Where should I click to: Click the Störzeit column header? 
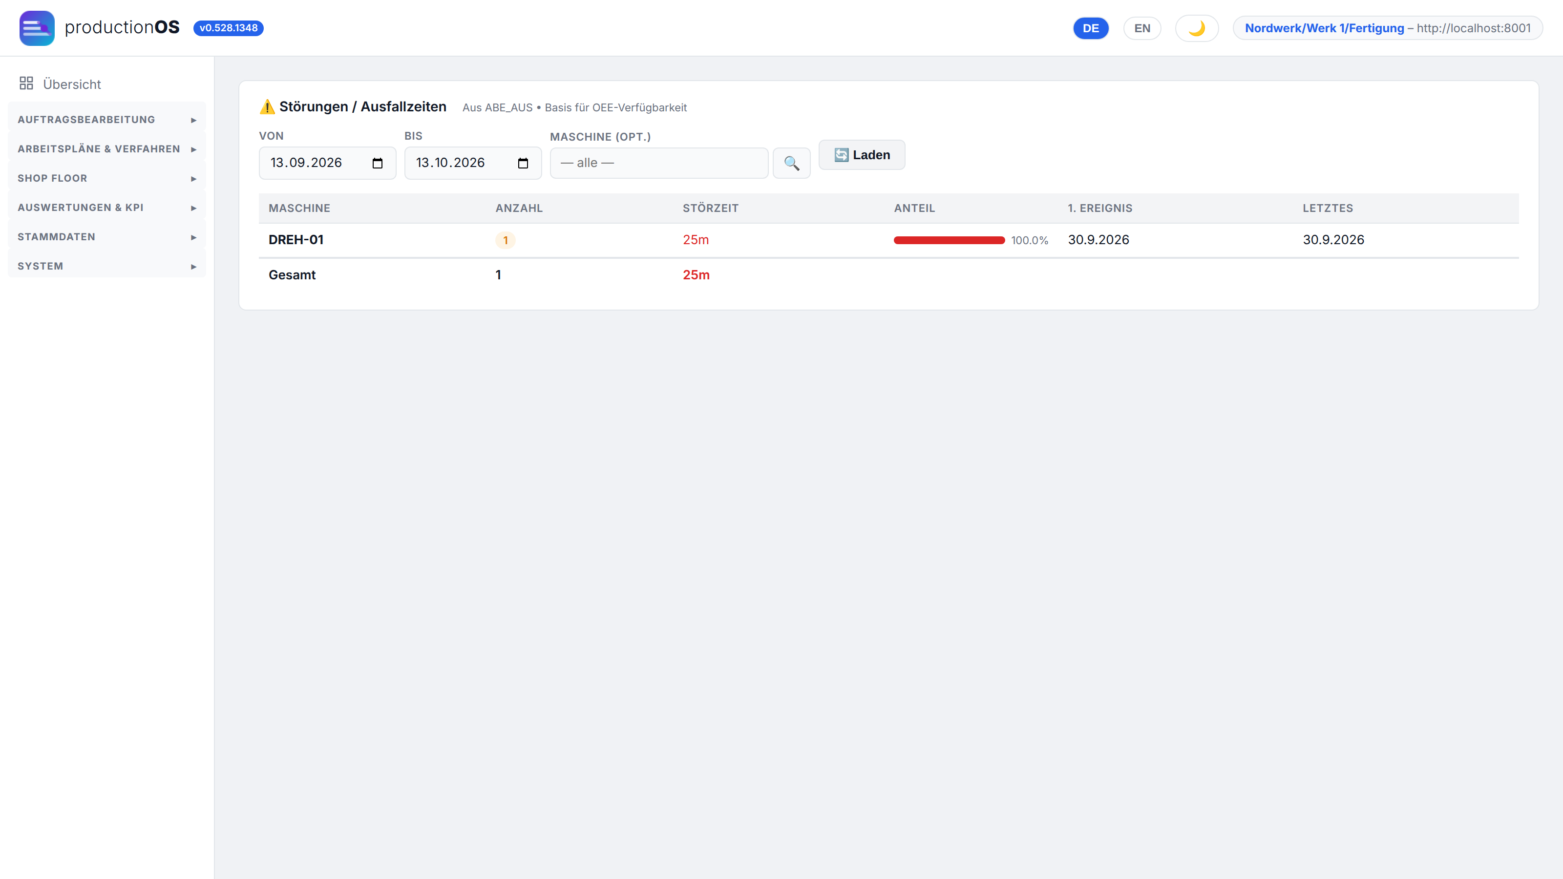[711, 208]
